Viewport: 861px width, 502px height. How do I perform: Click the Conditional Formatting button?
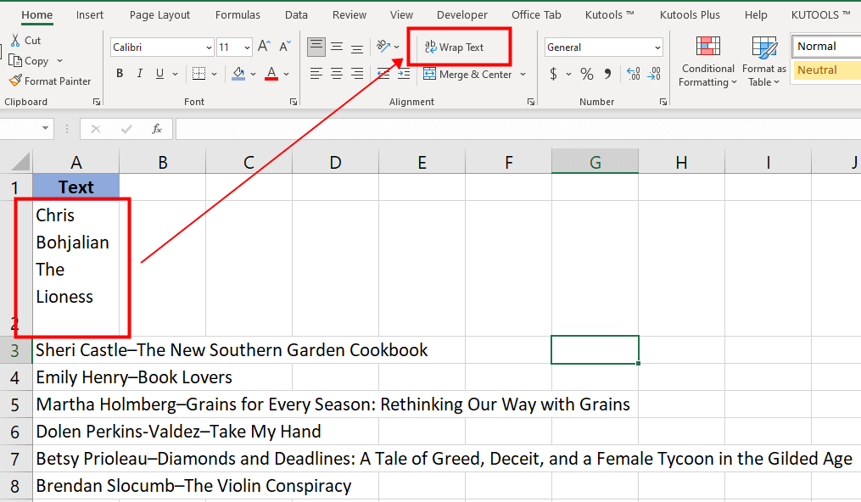tap(707, 61)
